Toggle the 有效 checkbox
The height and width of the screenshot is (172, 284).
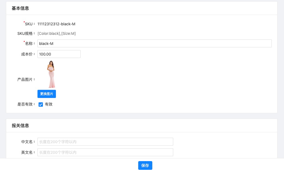coord(41,105)
